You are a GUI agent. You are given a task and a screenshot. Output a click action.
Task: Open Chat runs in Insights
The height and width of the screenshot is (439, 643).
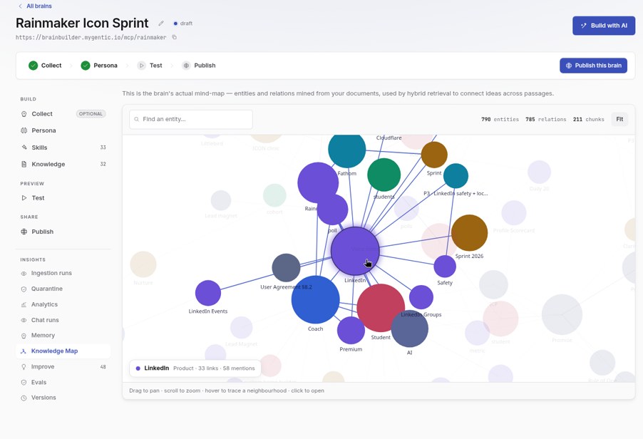[63, 320]
